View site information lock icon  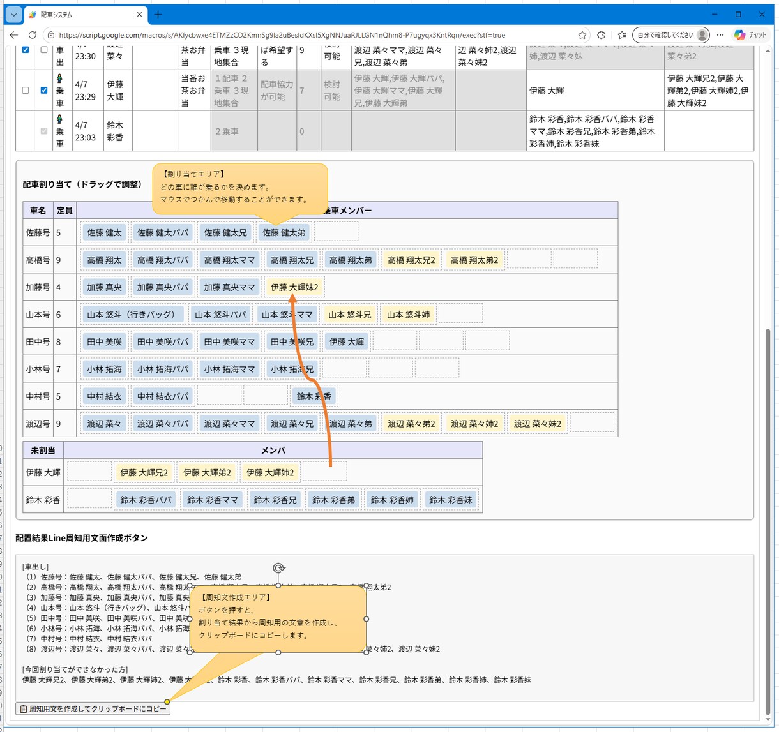point(51,35)
